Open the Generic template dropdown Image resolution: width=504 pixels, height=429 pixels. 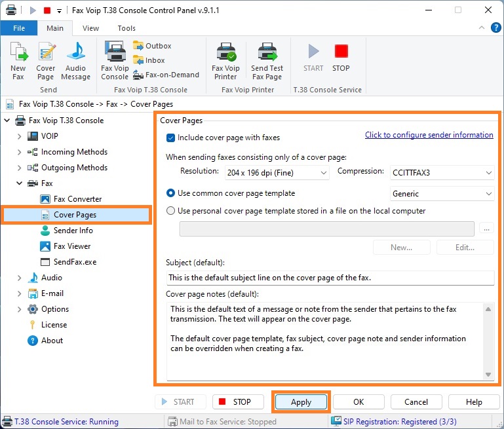point(442,194)
